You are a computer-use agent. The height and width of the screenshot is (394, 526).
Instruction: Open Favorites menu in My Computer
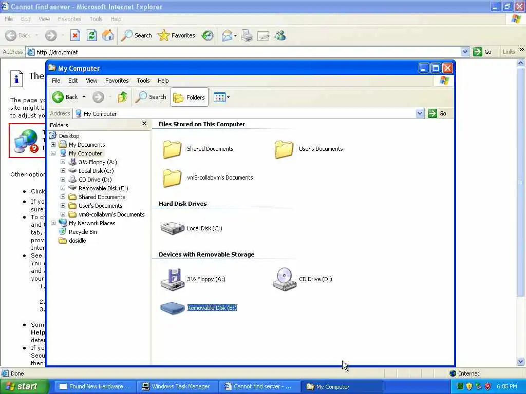[x=117, y=81]
